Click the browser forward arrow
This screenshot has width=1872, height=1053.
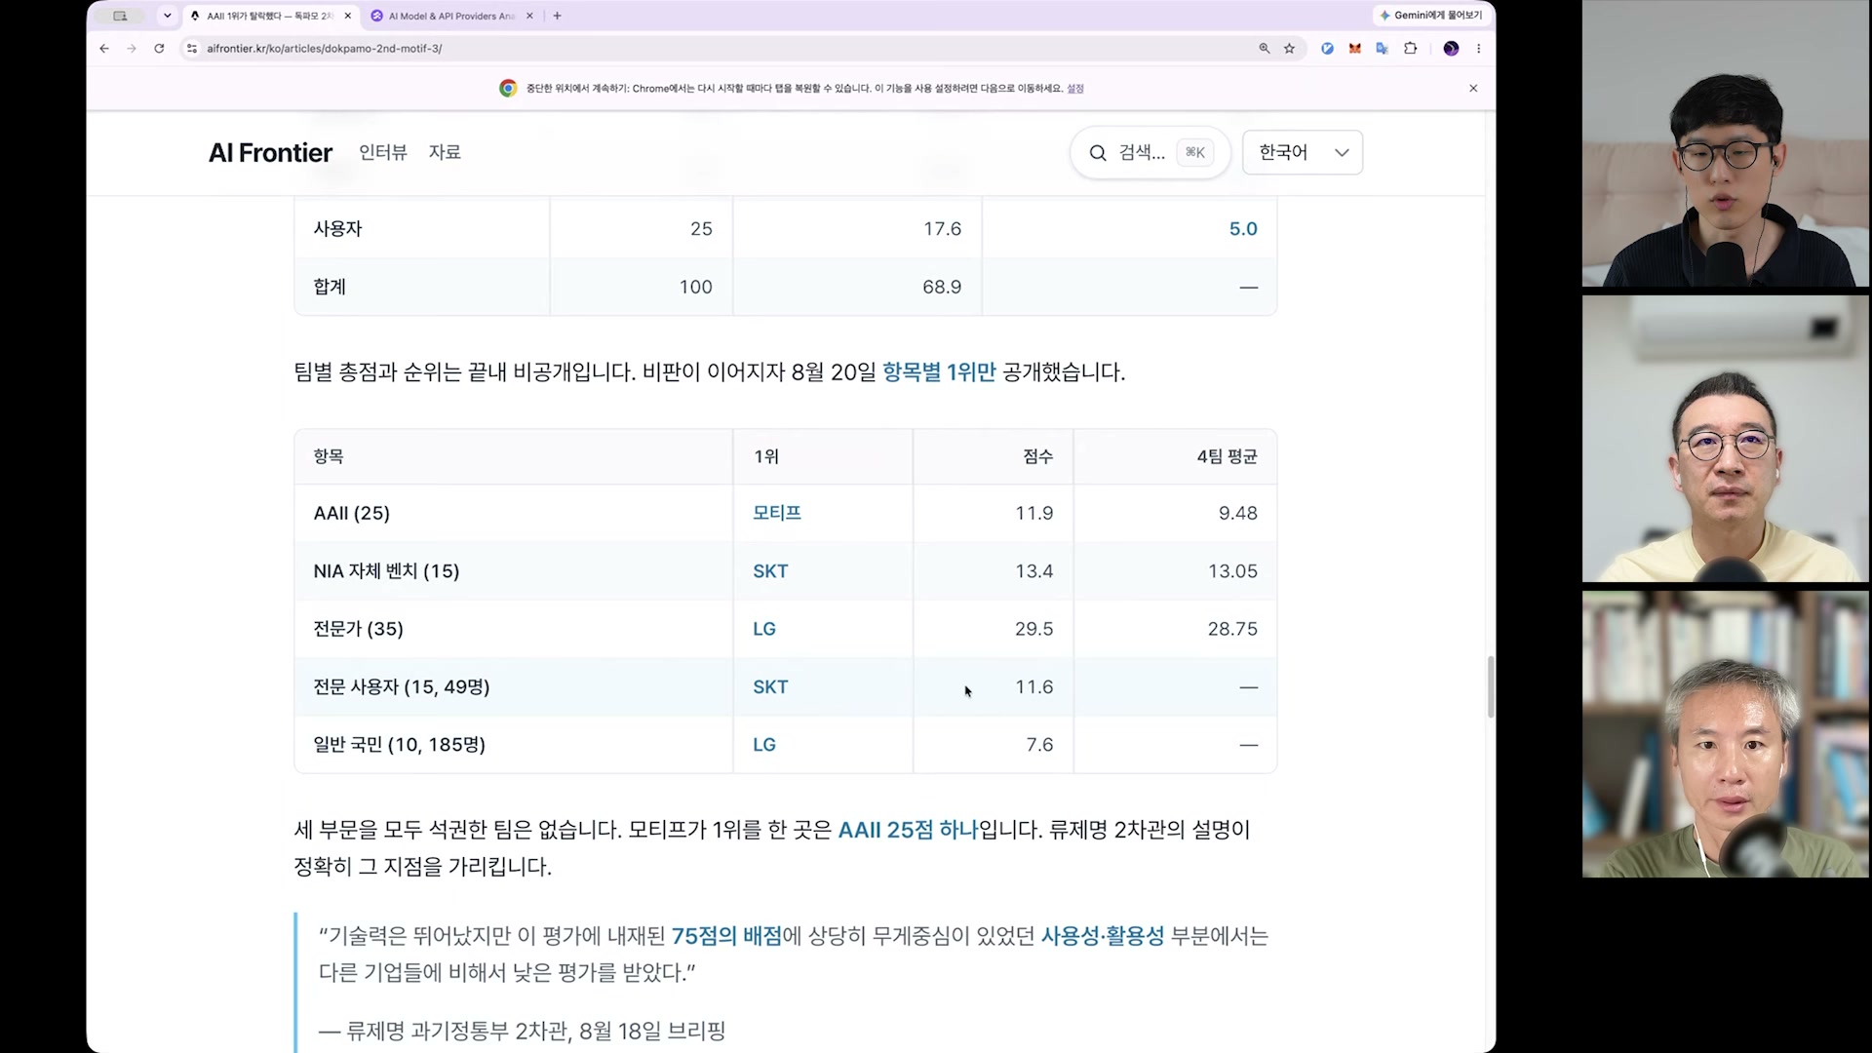(x=132, y=48)
